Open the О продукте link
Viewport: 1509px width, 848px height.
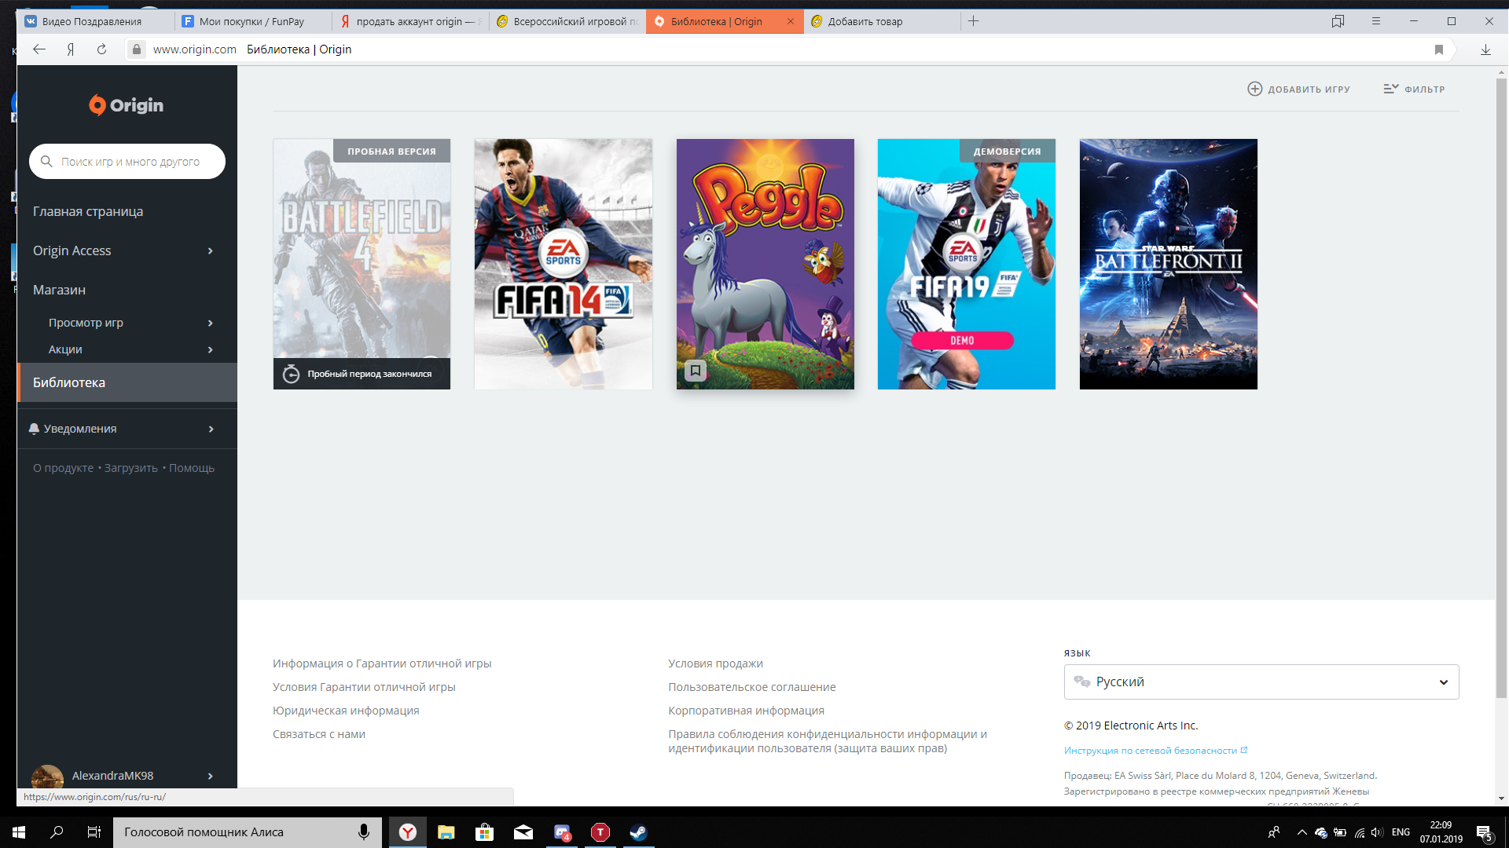click(63, 468)
